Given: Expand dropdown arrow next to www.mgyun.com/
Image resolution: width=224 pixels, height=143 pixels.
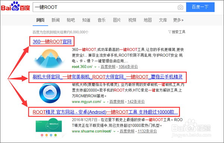Looking at the screenshot, I should (104, 102).
